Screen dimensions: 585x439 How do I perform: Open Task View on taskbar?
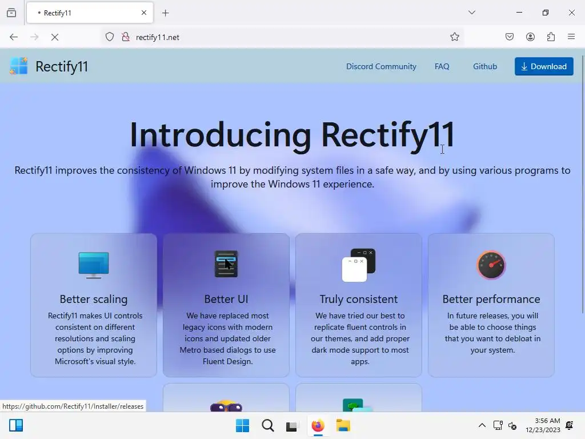pos(292,426)
